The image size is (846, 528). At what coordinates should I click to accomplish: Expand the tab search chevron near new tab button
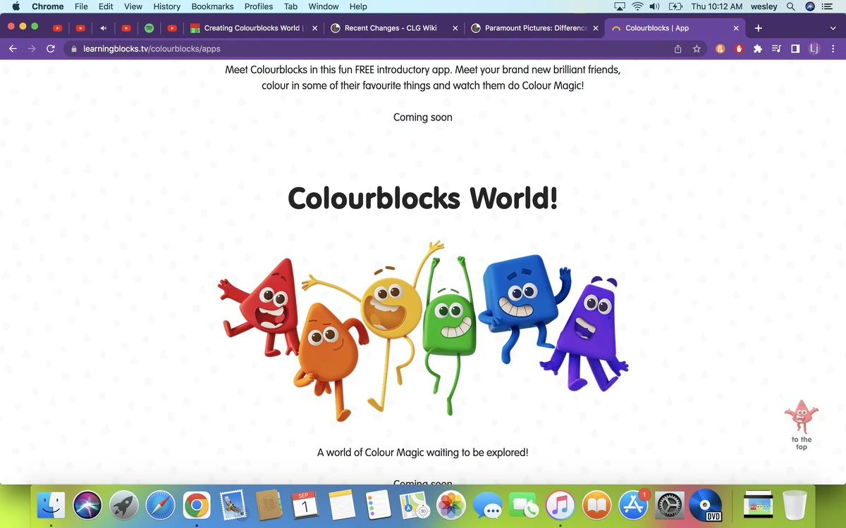click(834, 28)
